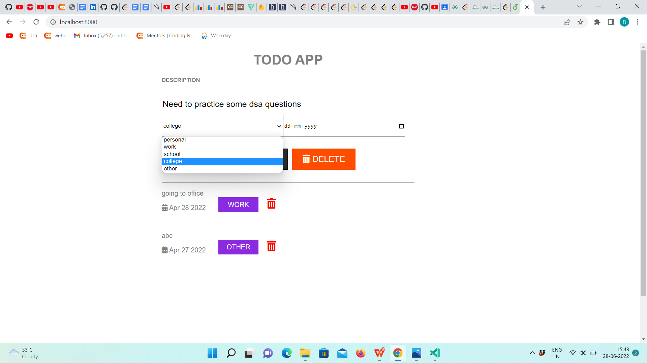Click the dd-mm-yyyy date input field
647x363 pixels.
(x=344, y=126)
